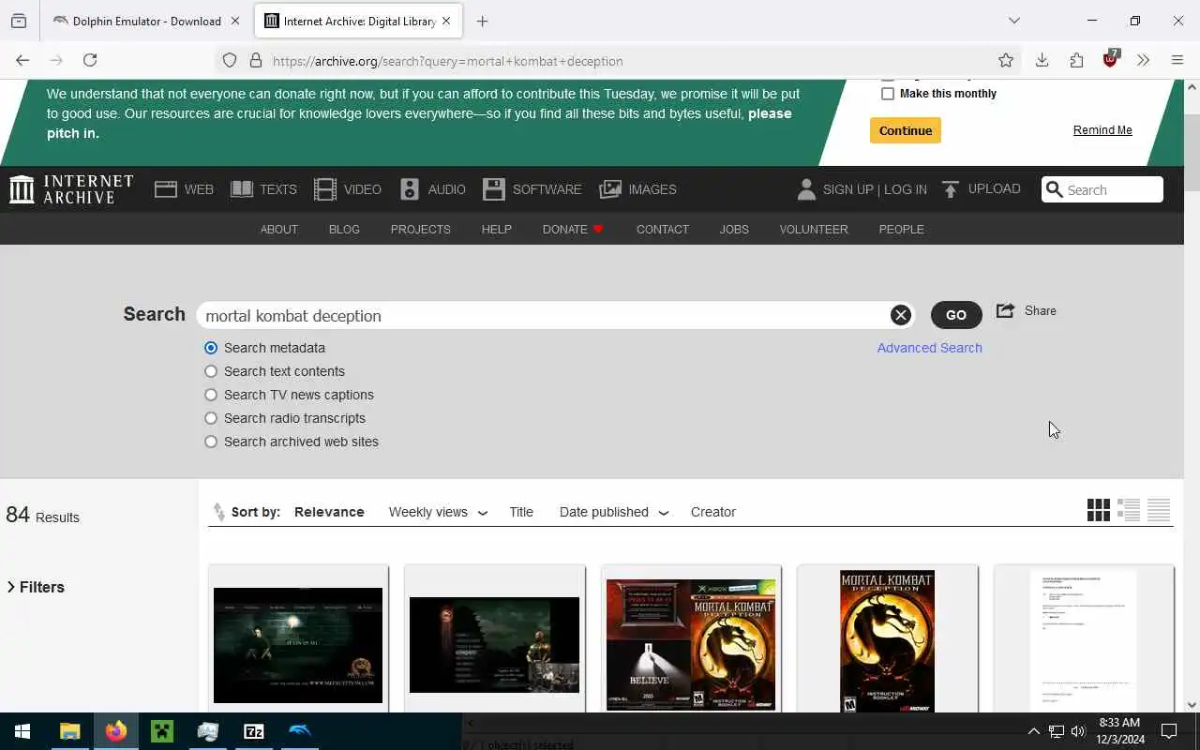This screenshot has height=750, width=1200.
Task: Sort results by Creator
Action: coord(713,512)
